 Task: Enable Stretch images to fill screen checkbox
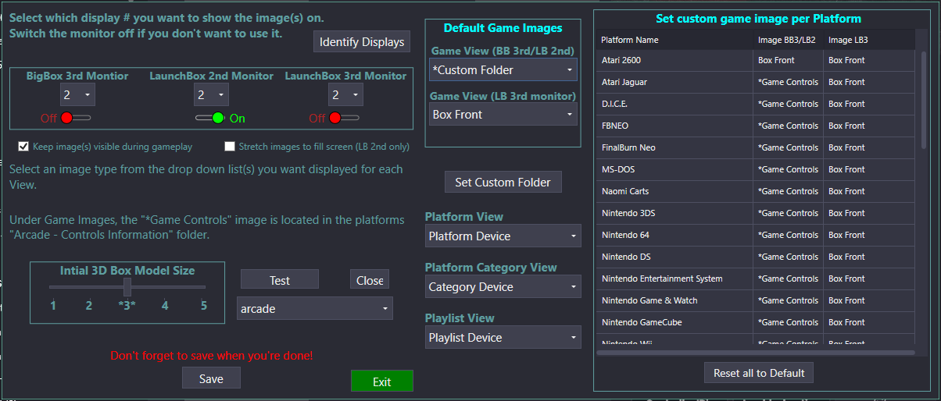pos(230,146)
